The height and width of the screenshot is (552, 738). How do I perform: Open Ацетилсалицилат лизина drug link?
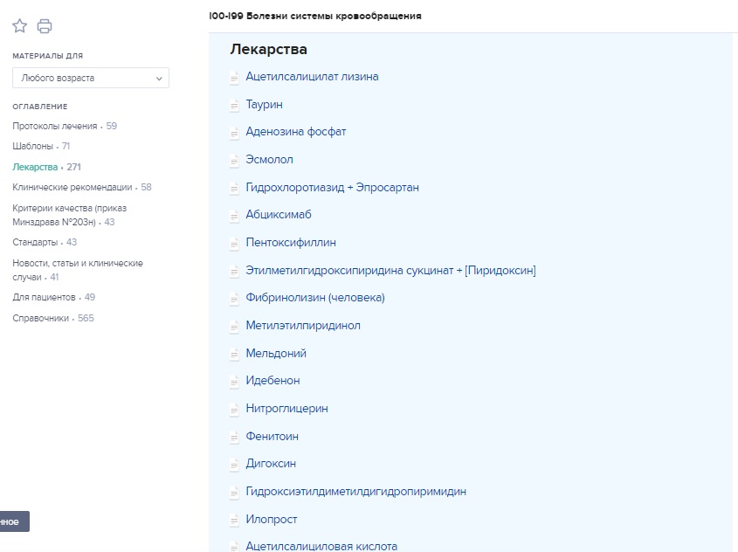(312, 77)
